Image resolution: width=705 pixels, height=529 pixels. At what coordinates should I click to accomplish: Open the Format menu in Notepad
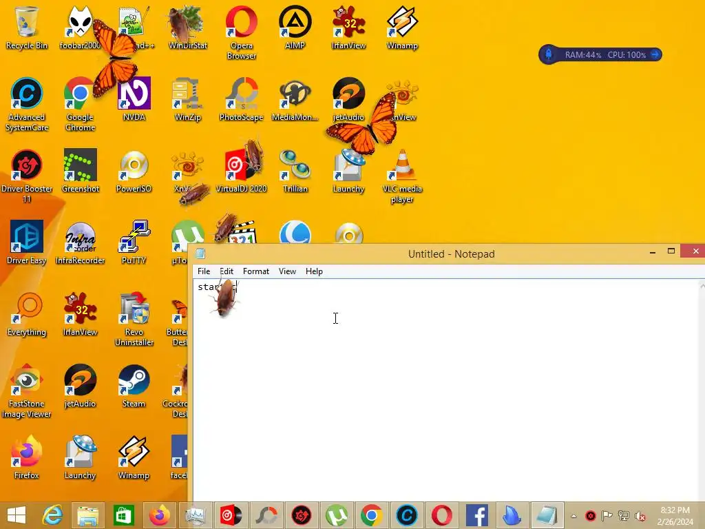256,271
